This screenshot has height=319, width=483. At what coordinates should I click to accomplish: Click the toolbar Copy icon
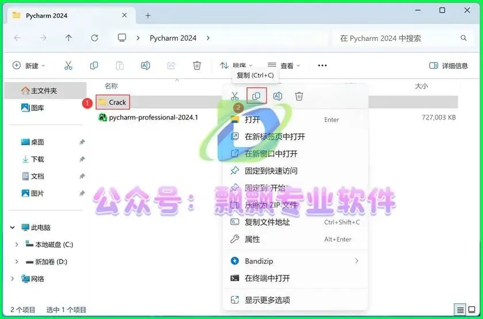pos(94,65)
